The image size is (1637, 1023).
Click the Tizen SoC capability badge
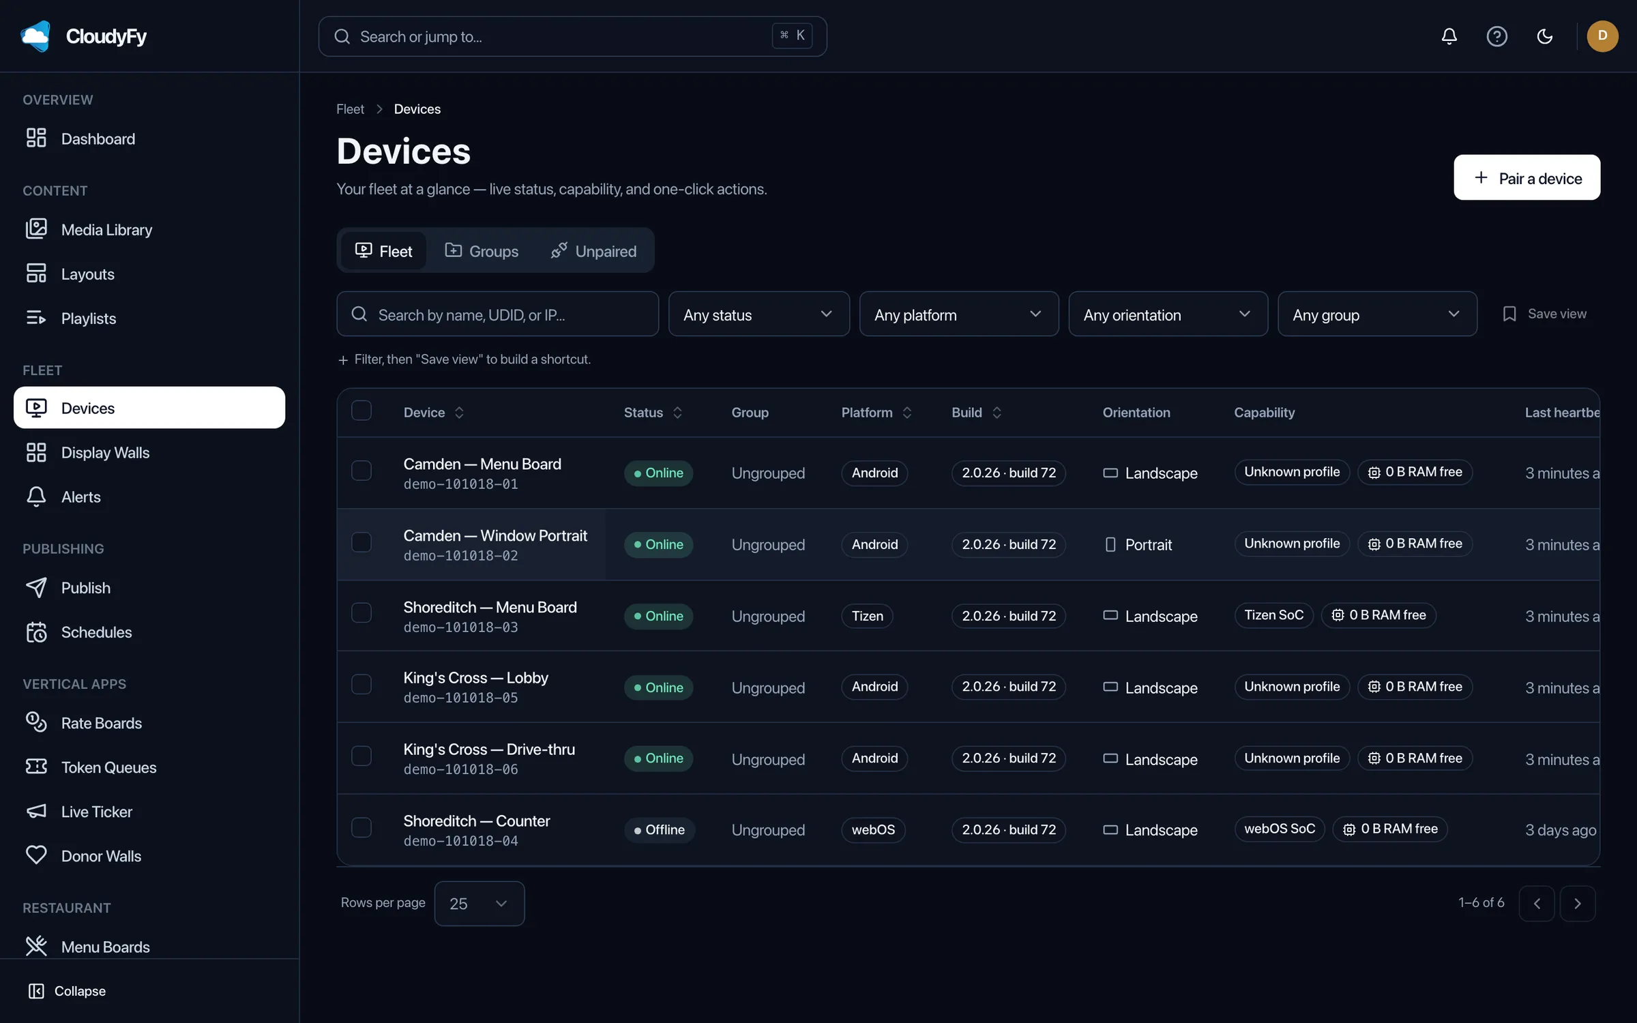click(x=1273, y=615)
